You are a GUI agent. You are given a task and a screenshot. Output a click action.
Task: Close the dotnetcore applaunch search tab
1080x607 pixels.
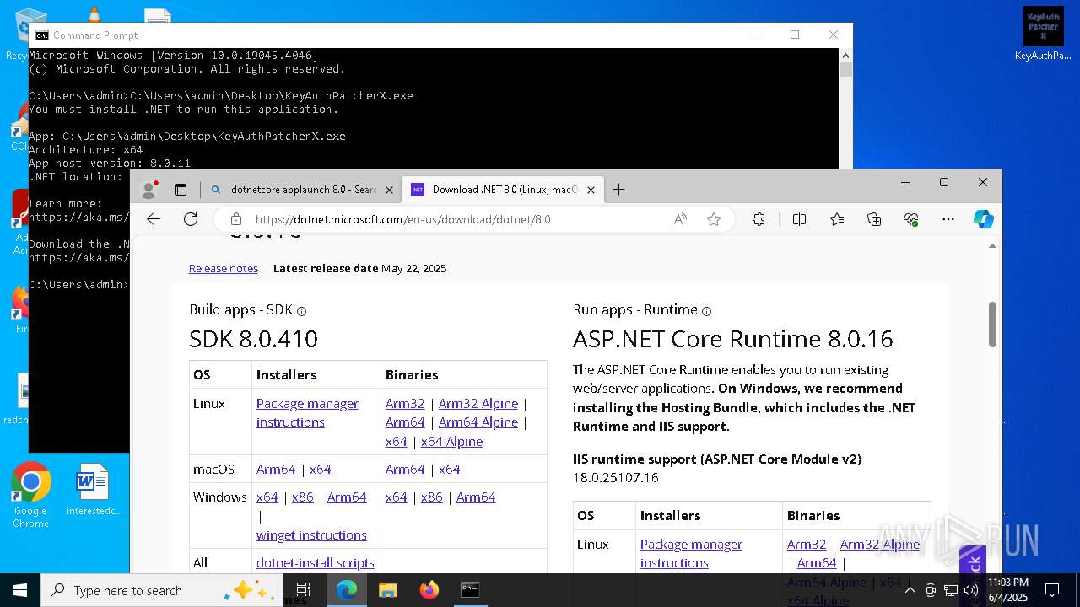coord(389,190)
